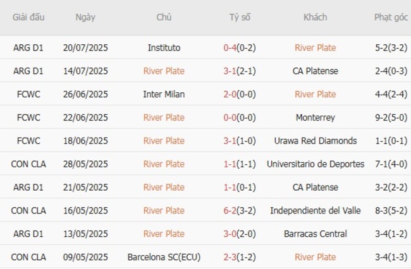Image resolution: width=411 pixels, height=269 pixels.
Task: Click the 0-4 score against Instituto
Action: [230, 47]
